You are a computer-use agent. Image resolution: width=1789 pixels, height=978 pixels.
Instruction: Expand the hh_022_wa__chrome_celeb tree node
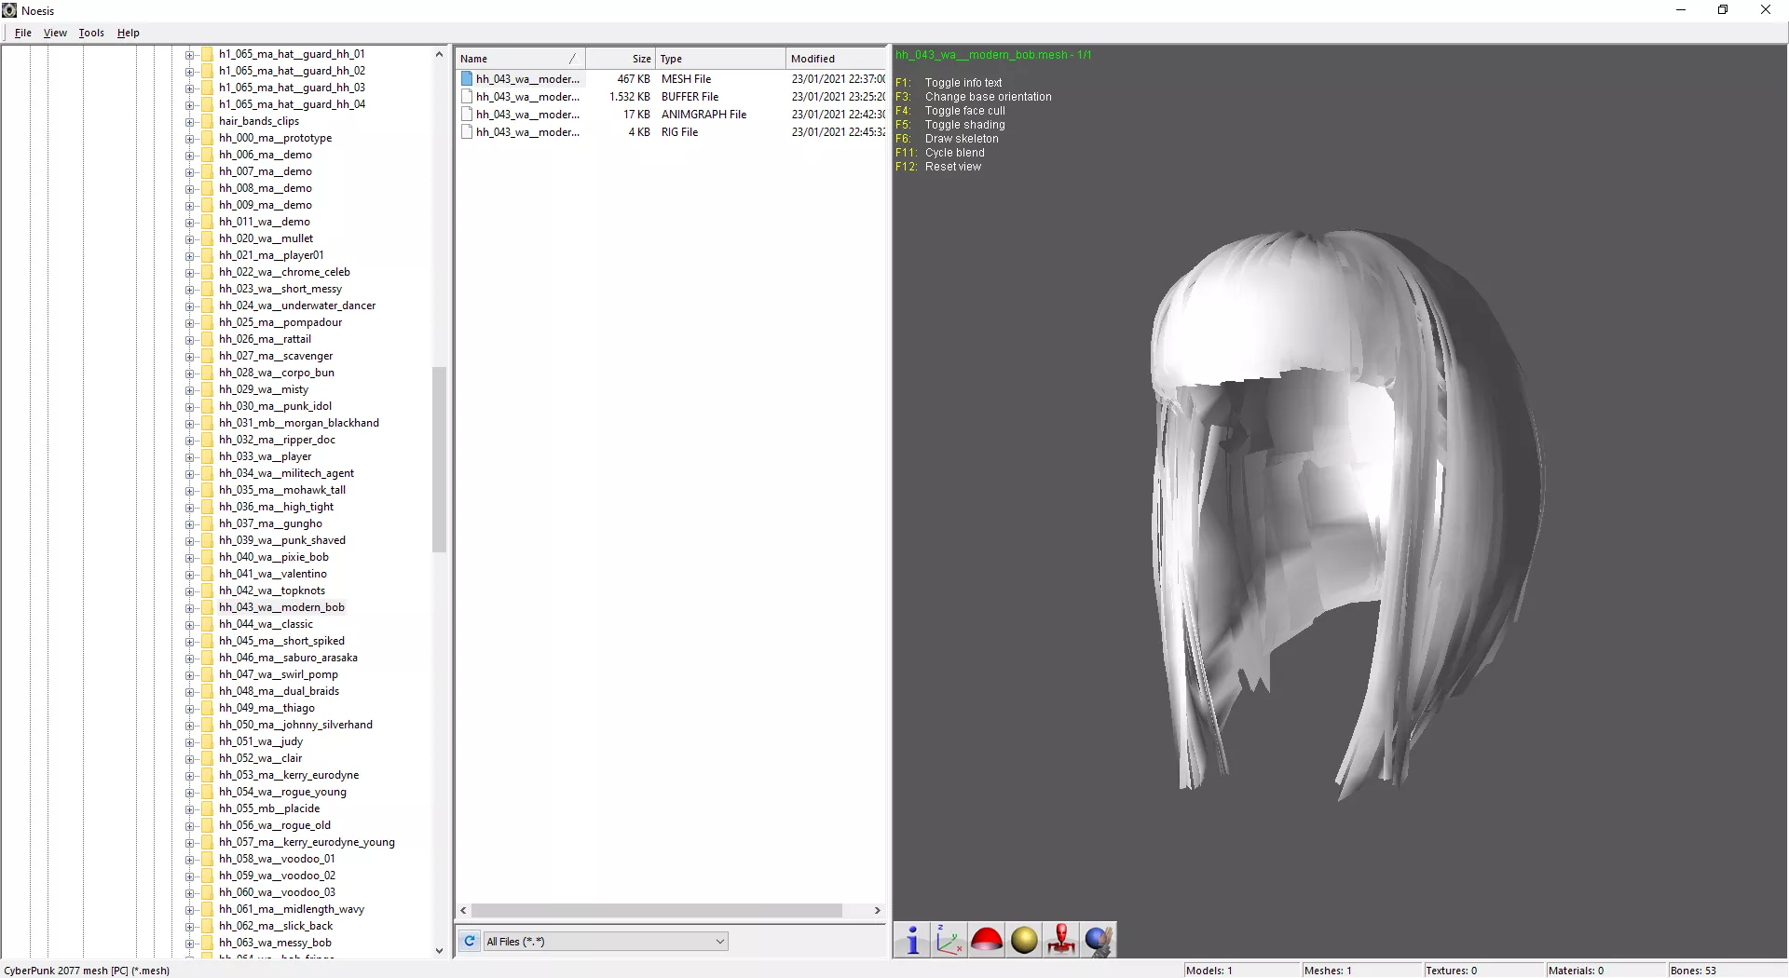point(189,272)
